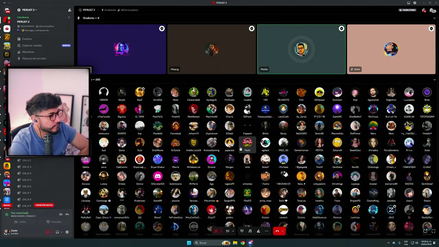The height and width of the screenshot is (247, 439).
Task: Click share screen icon in control bar
Action: pos(242,231)
